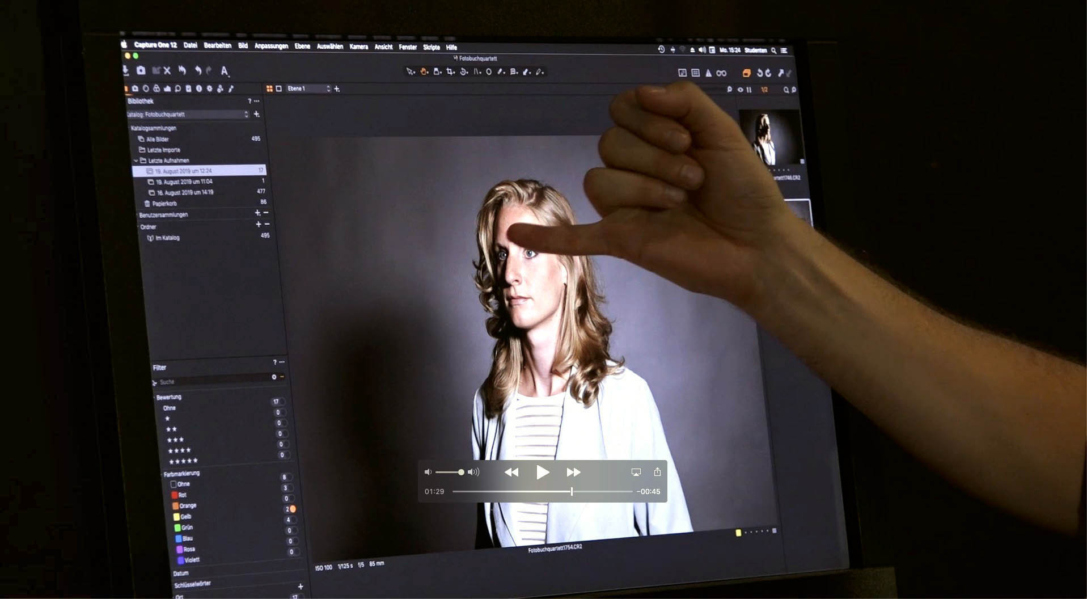Open the Anpassungen menu
The image size is (1087, 599).
(x=271, y=46)
